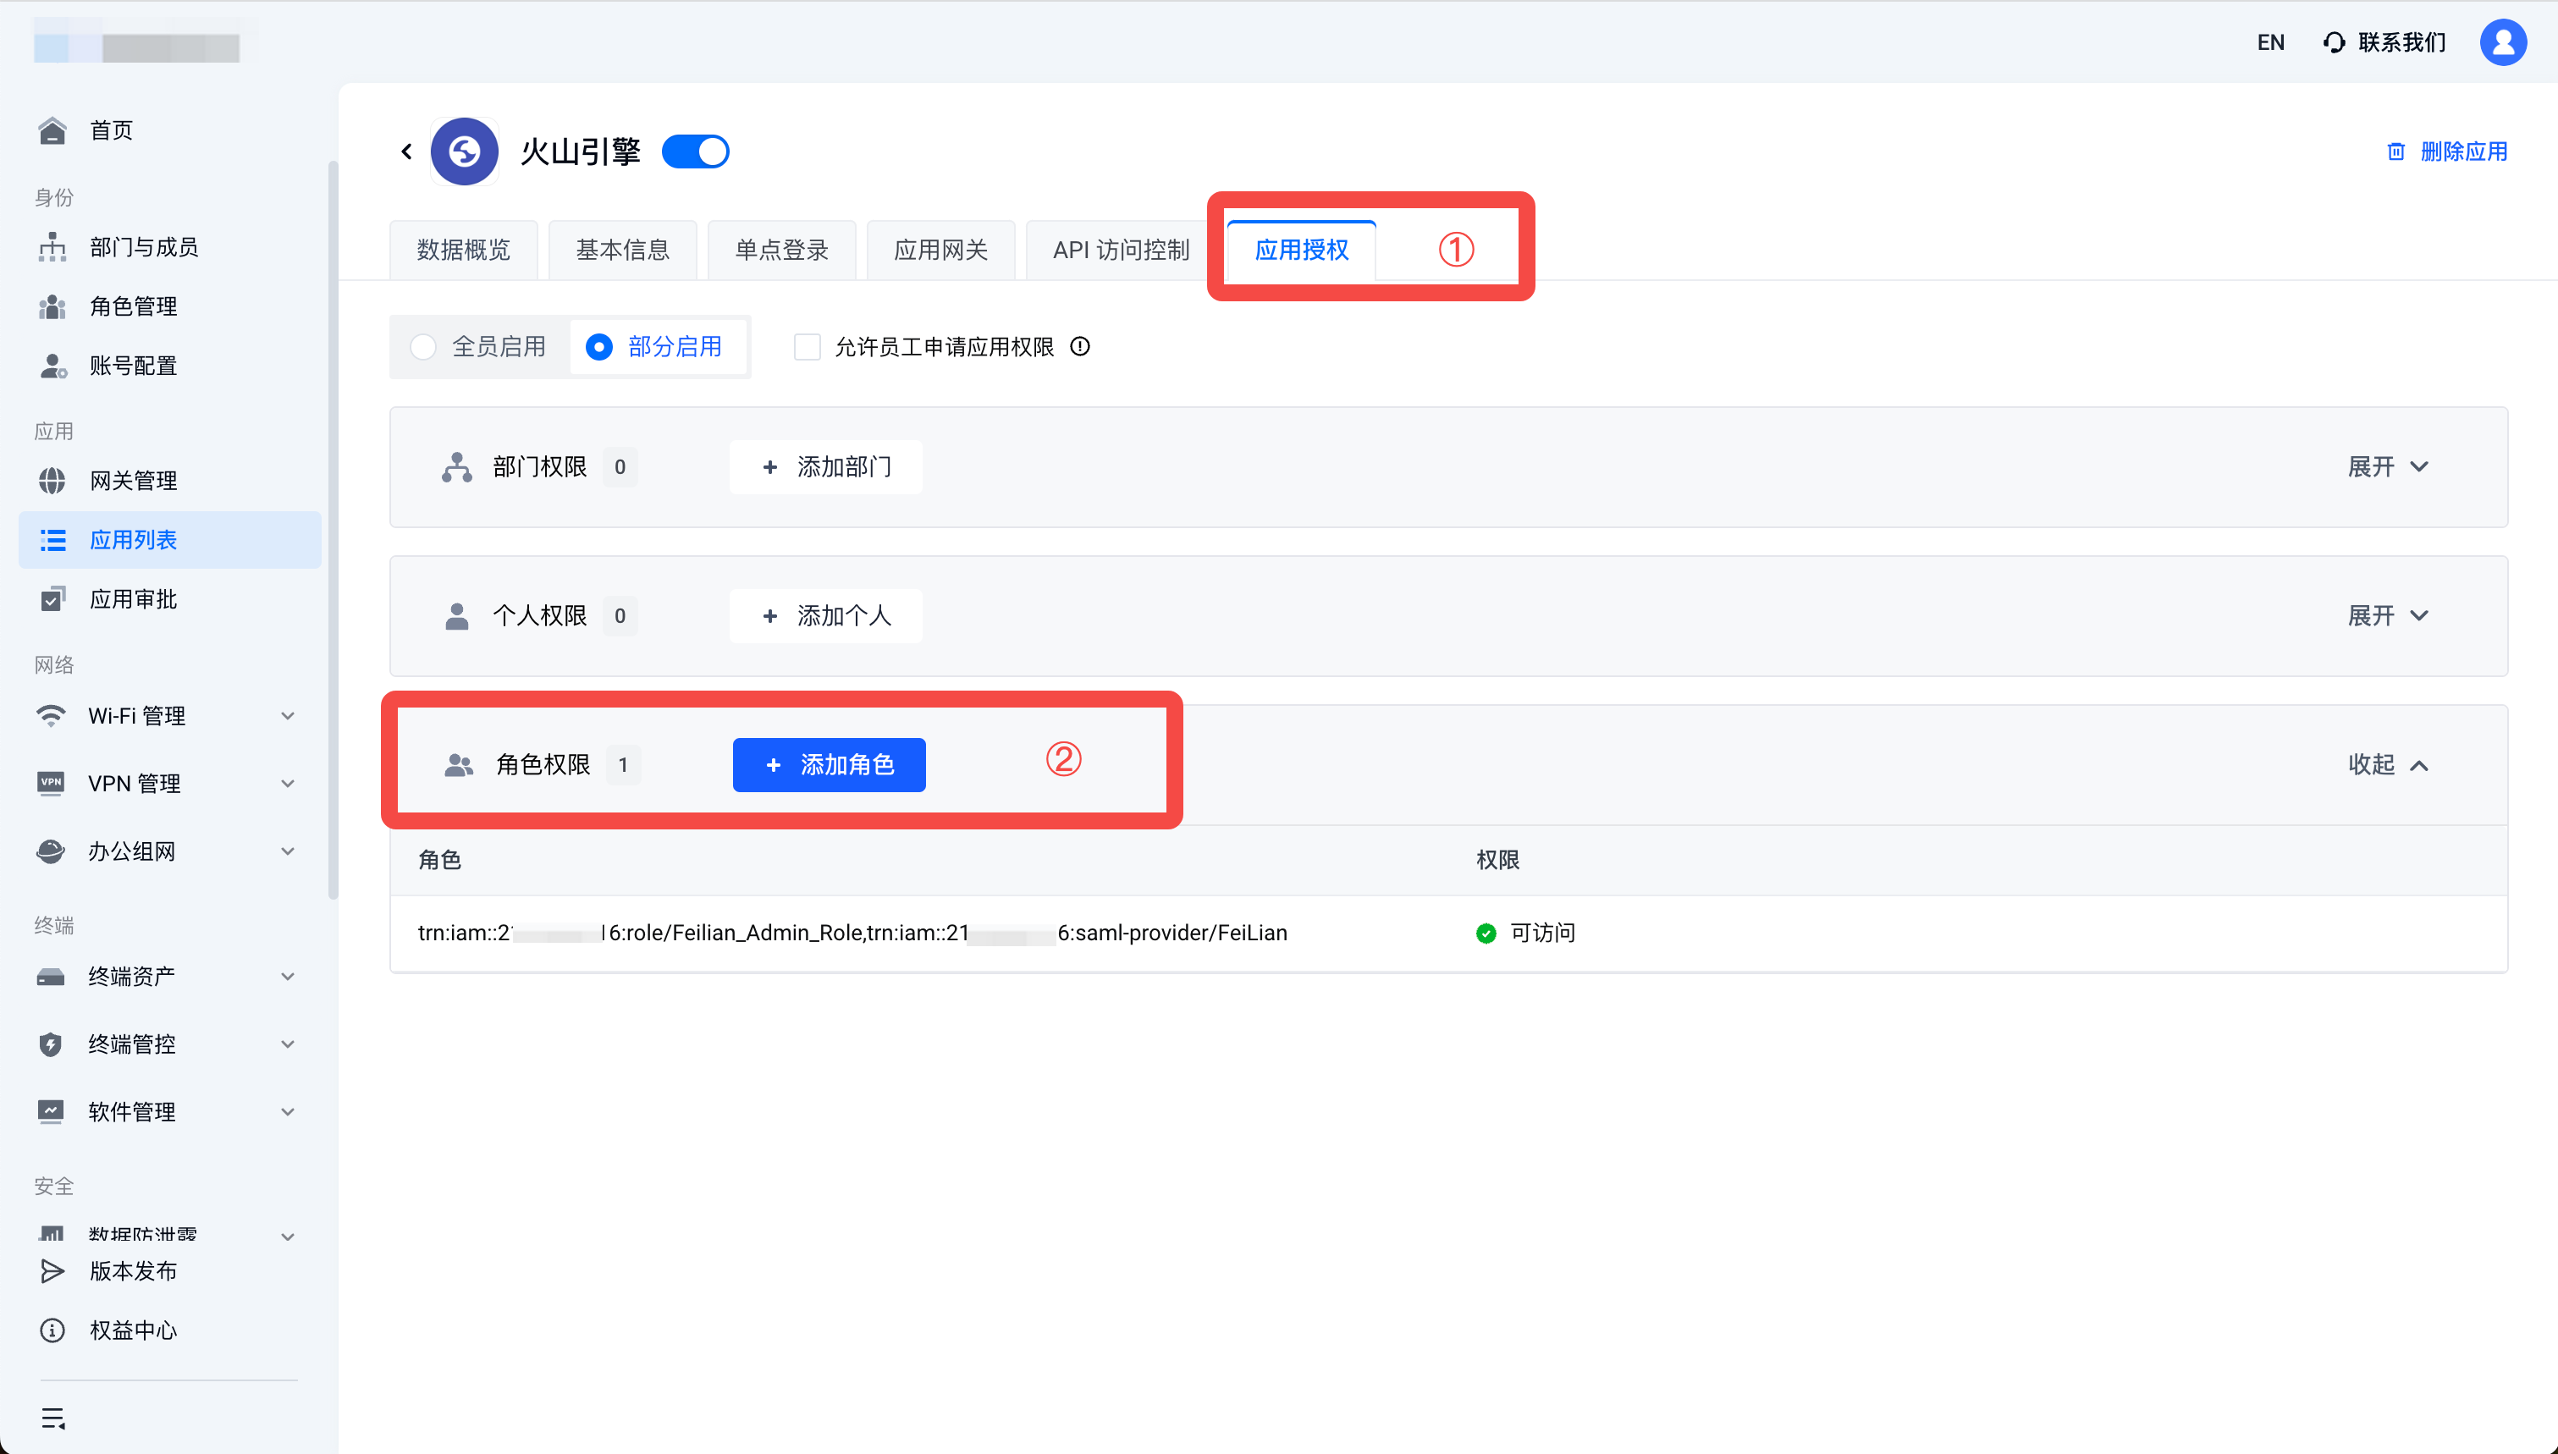Click the 角色 column header

(439, 860)
